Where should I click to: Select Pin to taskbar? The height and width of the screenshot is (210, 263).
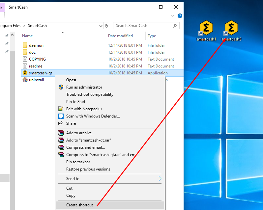[x=78, y=162]
